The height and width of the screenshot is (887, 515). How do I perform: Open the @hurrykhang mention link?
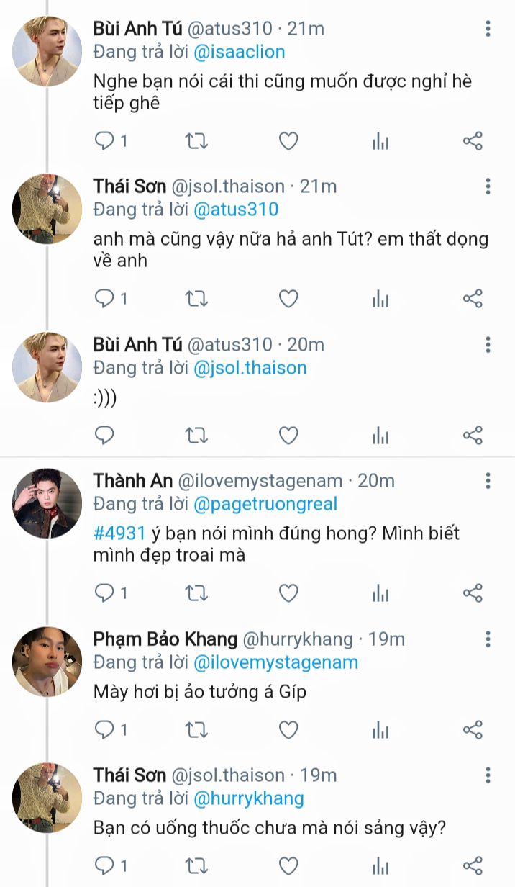click(249, 798)
